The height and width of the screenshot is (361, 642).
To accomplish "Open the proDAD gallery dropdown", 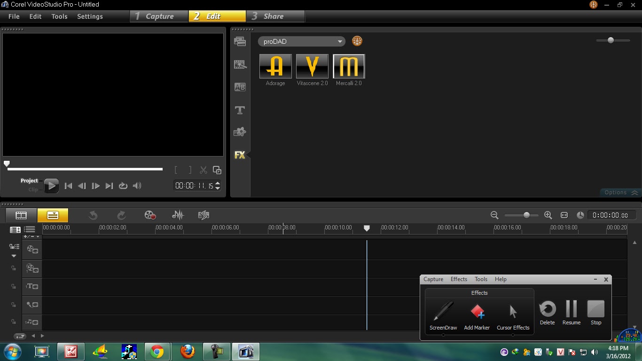I will 301,41.
